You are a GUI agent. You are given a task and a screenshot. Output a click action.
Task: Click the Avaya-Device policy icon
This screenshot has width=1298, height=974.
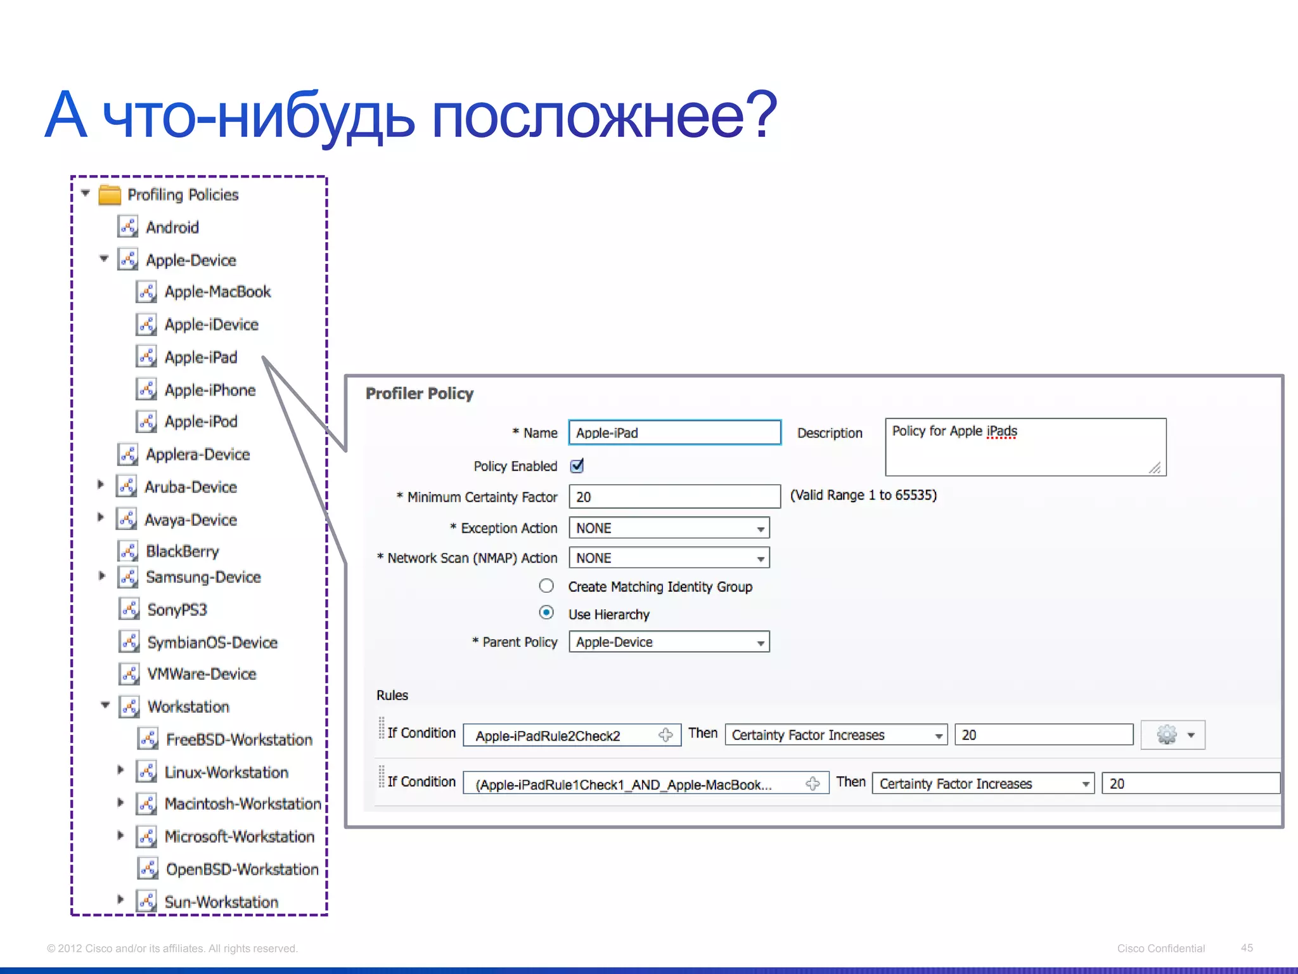tap(127, 520)
